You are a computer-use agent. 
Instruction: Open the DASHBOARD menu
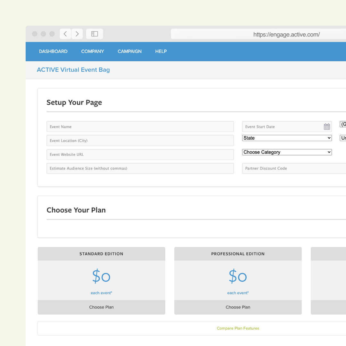tap(53, 51)
